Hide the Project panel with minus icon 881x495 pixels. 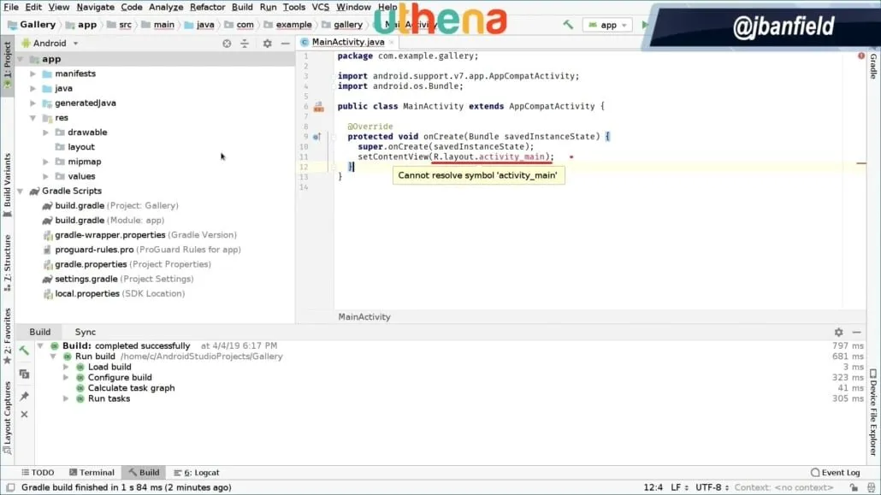[x=286, y=44]
